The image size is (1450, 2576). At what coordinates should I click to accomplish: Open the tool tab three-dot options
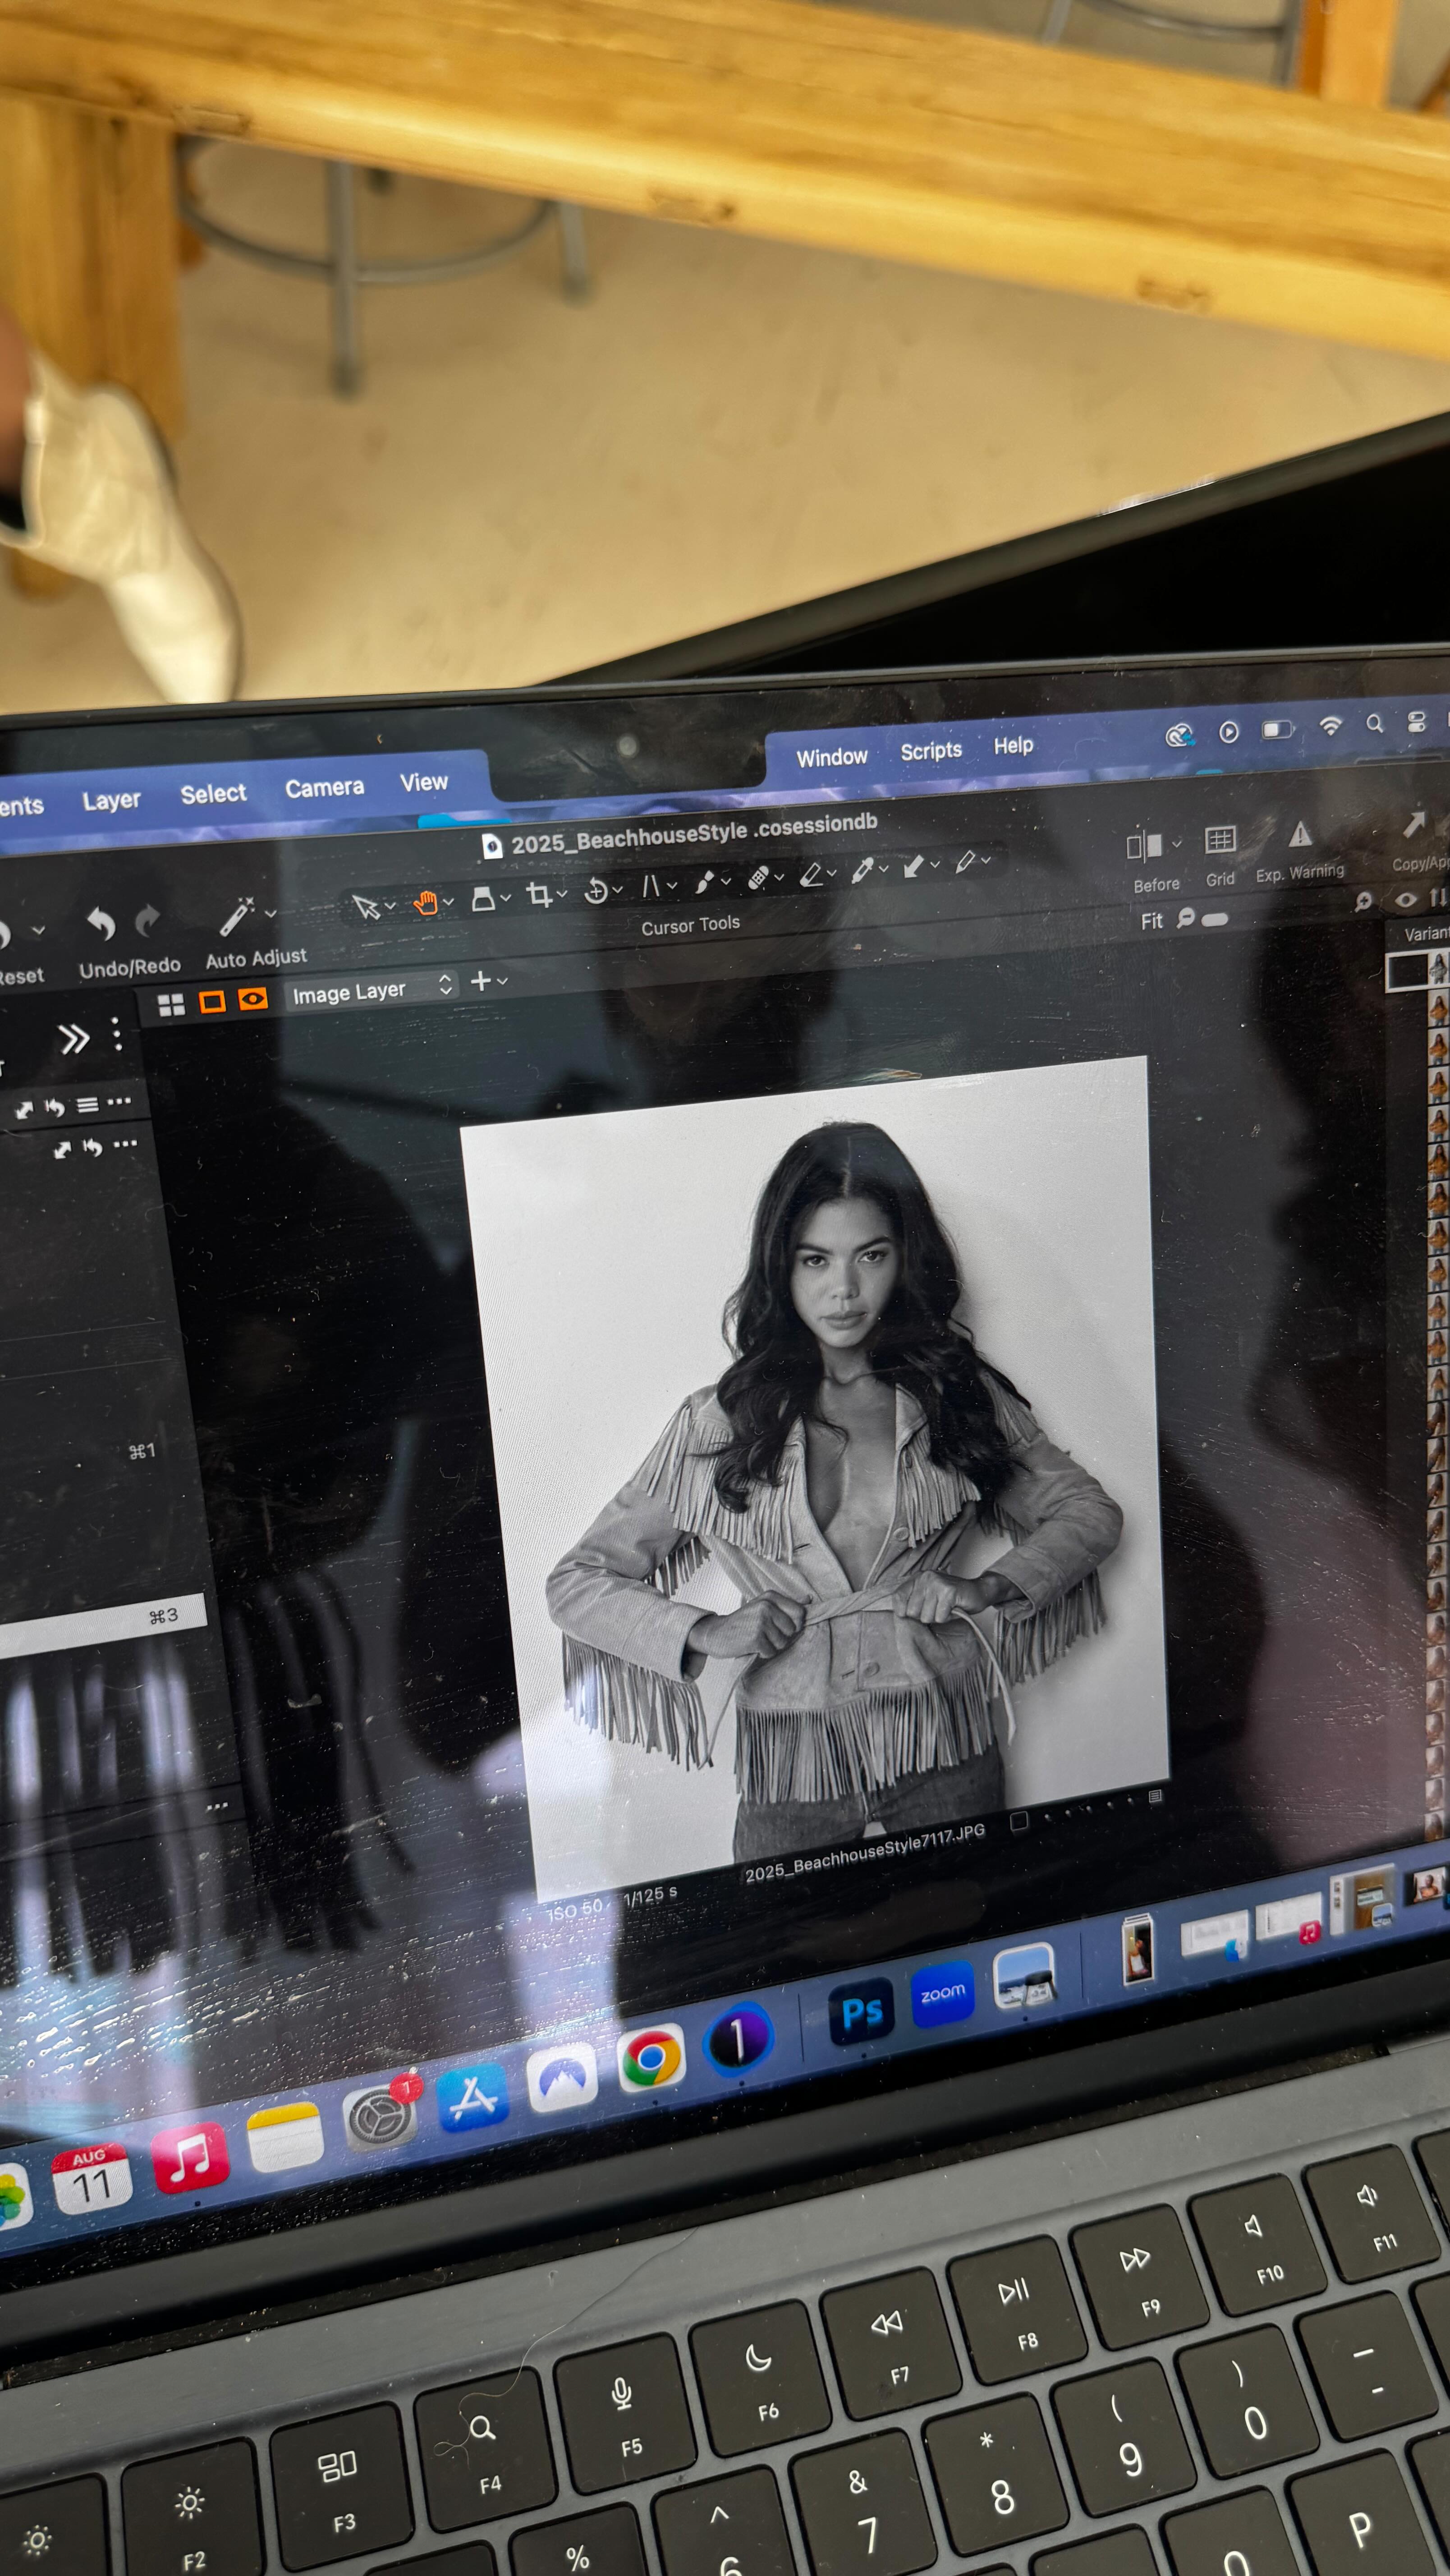coord(117,1034)
